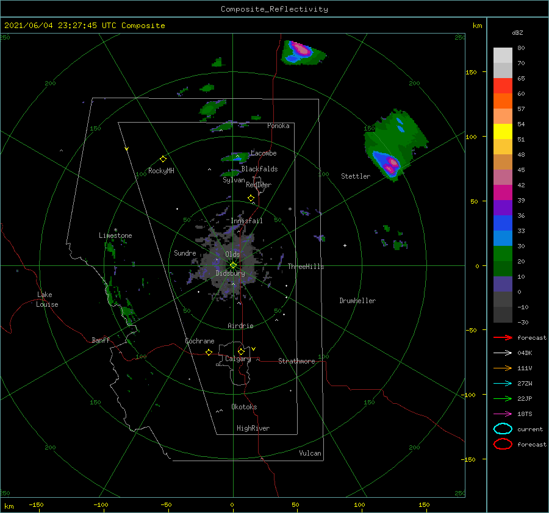Click the Limestone label
The height and width of the screenshot is (513, 549).
115,235
